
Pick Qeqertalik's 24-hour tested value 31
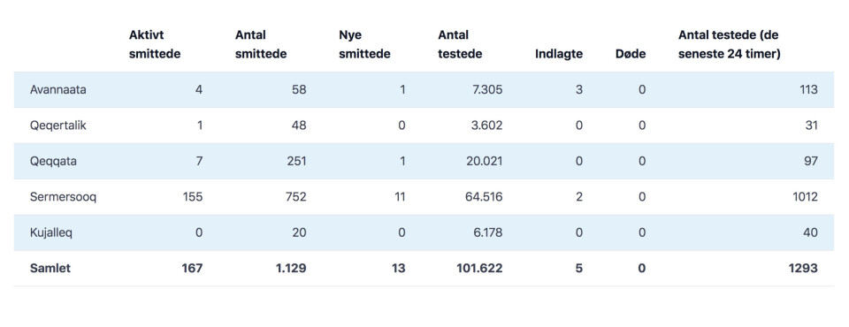click(812, 125)
